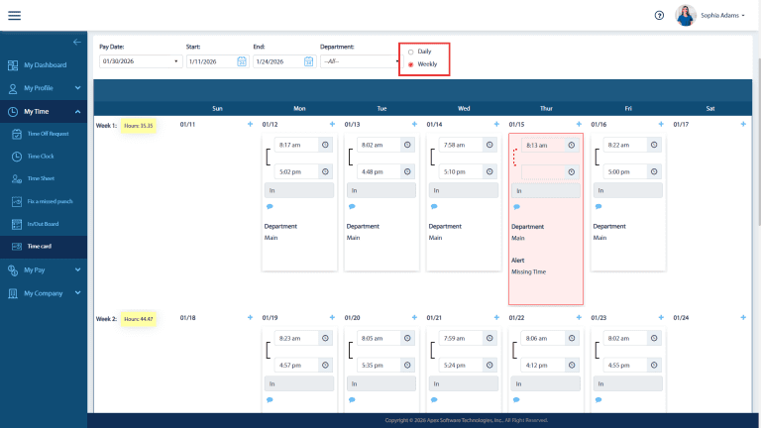This screenshot has width=761, height=428.
Task: Select the Daily radio button
Action: (x=410, y=52)
